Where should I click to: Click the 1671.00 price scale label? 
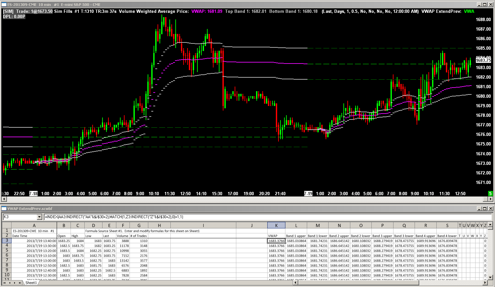483,182
